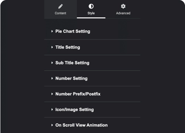Click the On Scroll View Animation text
Viewport: 185px width, 133px height.
pos(82,125)
